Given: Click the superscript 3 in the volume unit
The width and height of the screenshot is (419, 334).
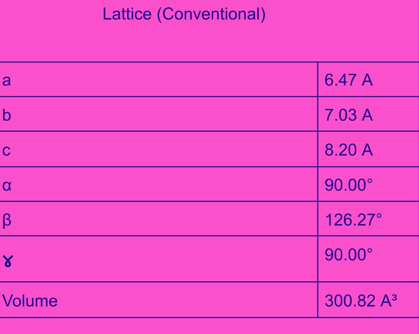Looking at the screenshot, I should 394,297.
